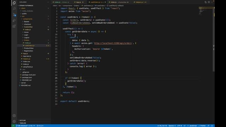The width and height of the screenshot is (226, 127).
Task: Click the editor vertical scrollbar
Action: coord(214,39)
